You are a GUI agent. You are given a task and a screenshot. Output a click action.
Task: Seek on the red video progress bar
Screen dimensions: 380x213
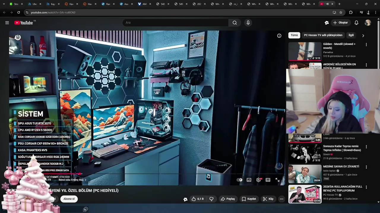[147, 174]
